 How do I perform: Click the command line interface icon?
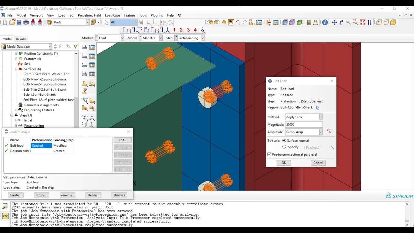[5, 216]
